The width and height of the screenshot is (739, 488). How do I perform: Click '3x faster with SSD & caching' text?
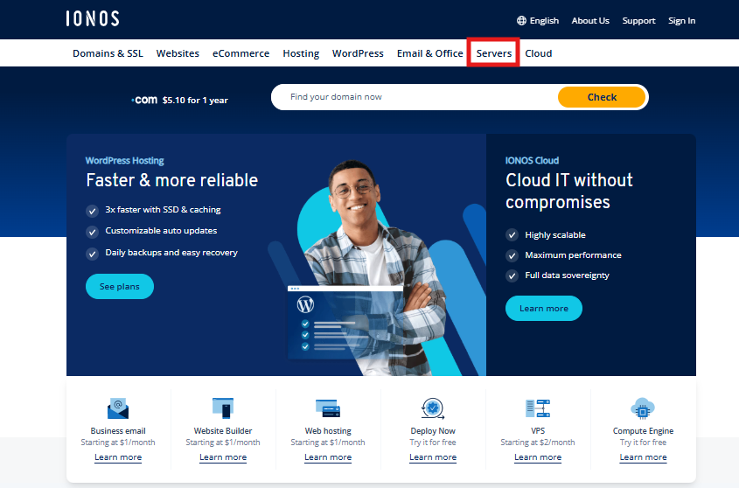point(163,209)
